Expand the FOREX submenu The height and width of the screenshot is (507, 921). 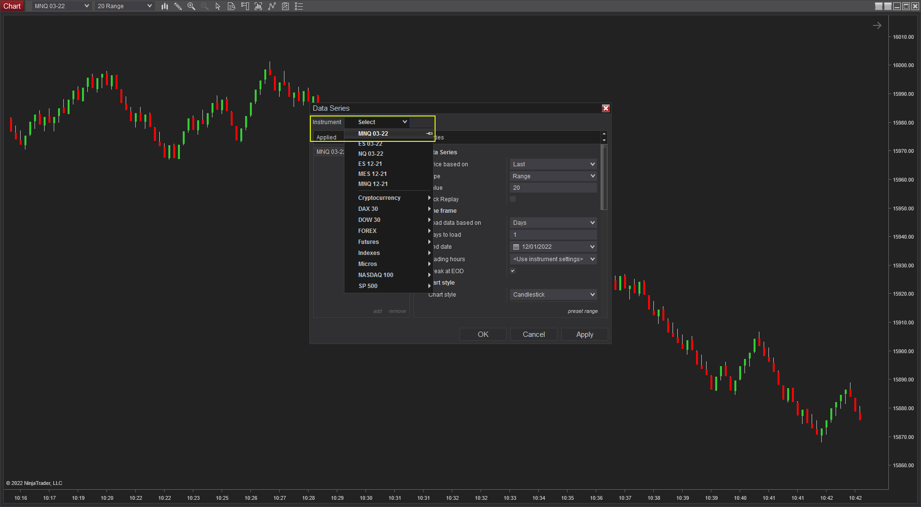click(389, 231)
